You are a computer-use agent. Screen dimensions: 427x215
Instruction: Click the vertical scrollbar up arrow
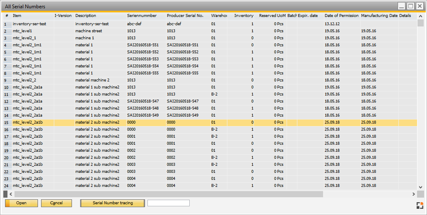pyautogui.click(x=420, y=16)
